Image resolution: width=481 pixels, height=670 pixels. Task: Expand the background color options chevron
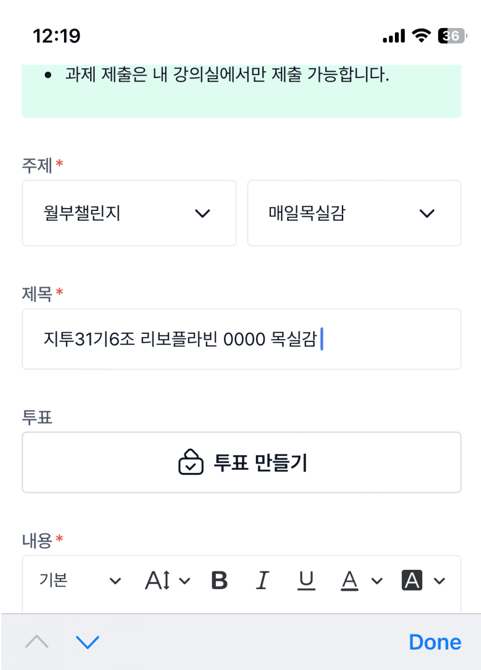(x=440, y=580)
